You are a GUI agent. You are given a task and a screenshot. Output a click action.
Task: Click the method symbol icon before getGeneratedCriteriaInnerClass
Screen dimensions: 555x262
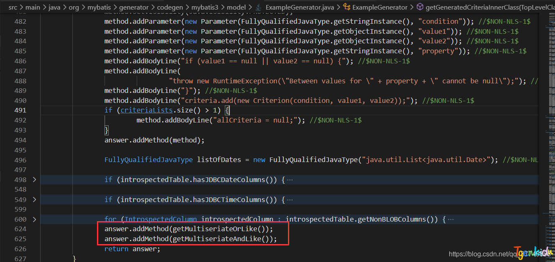pyautogui.click(x=420, y=7)
